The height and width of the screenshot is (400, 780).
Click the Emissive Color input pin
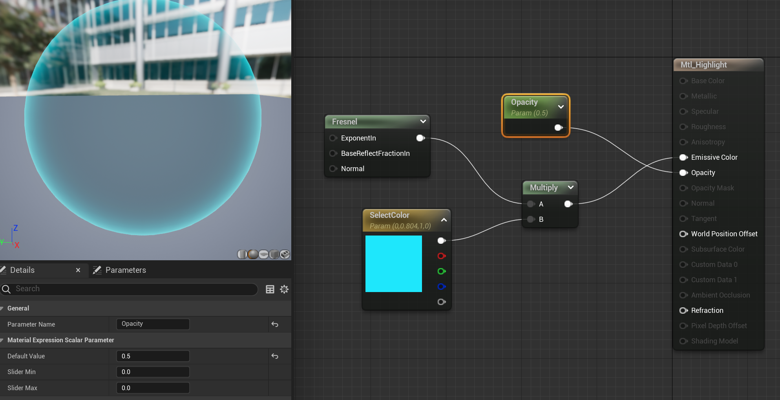pos(683,157)
